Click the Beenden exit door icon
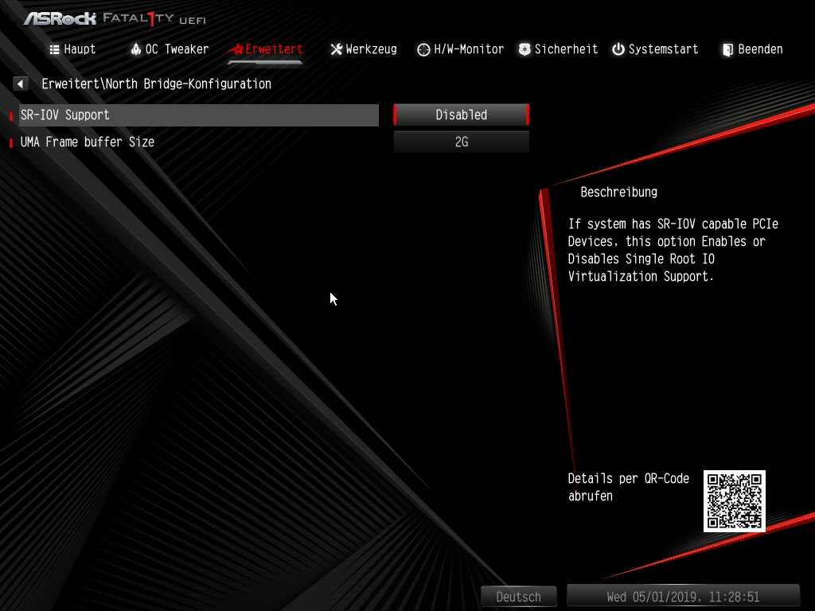This screenshot has width=815, height=611. tap(728, 49)
